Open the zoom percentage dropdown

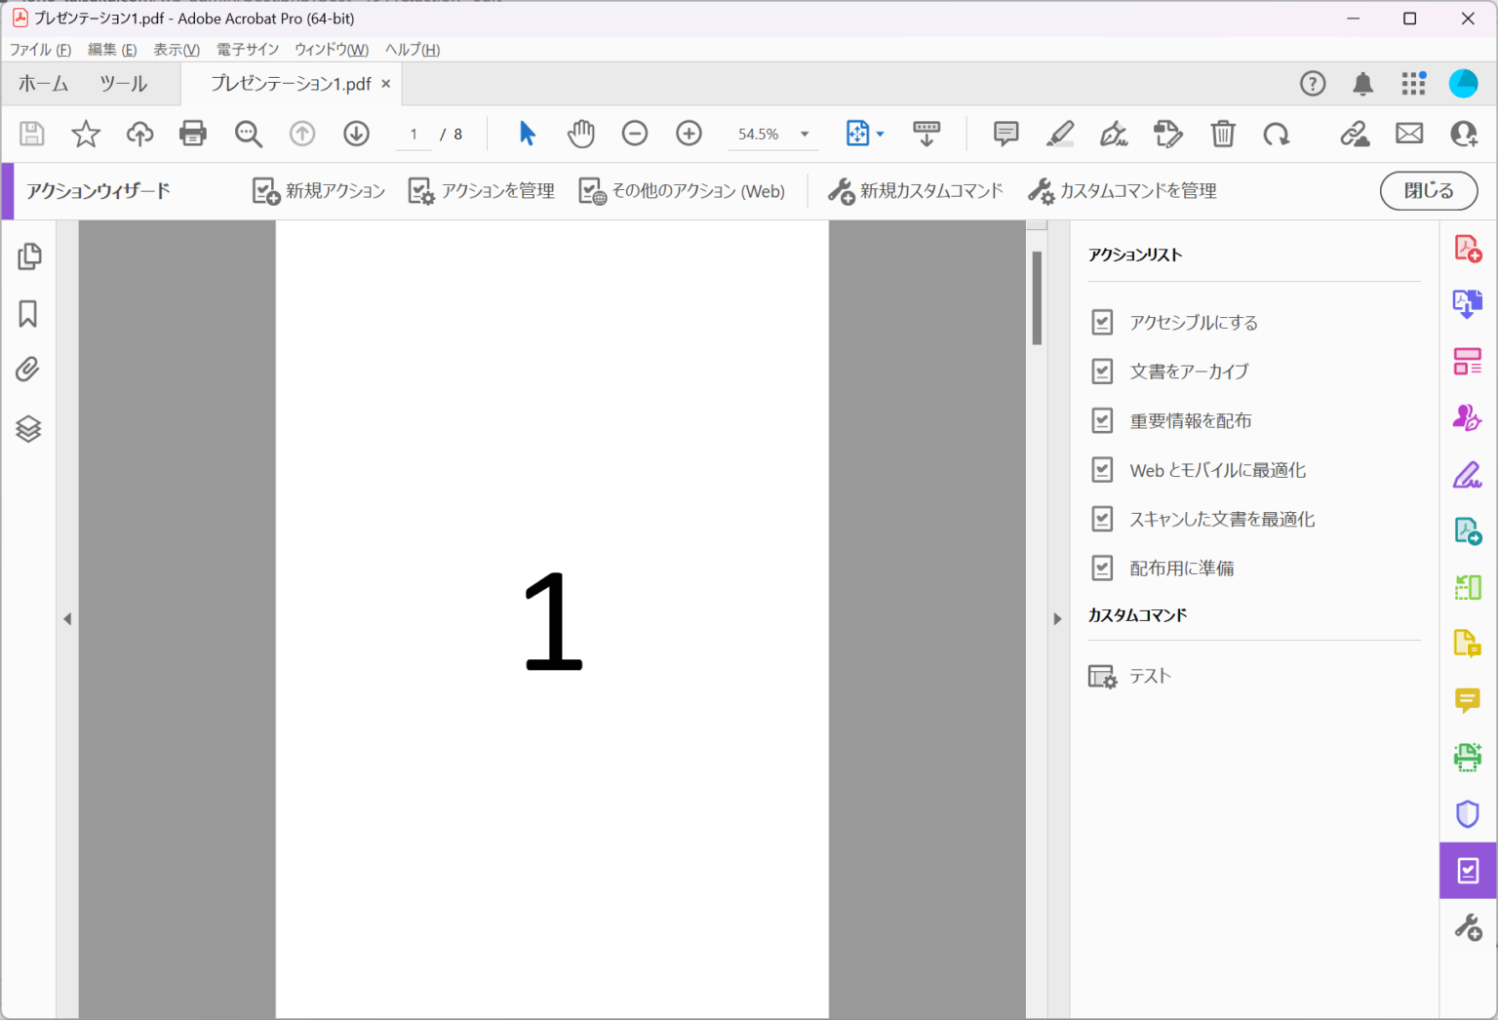[804, 134]
